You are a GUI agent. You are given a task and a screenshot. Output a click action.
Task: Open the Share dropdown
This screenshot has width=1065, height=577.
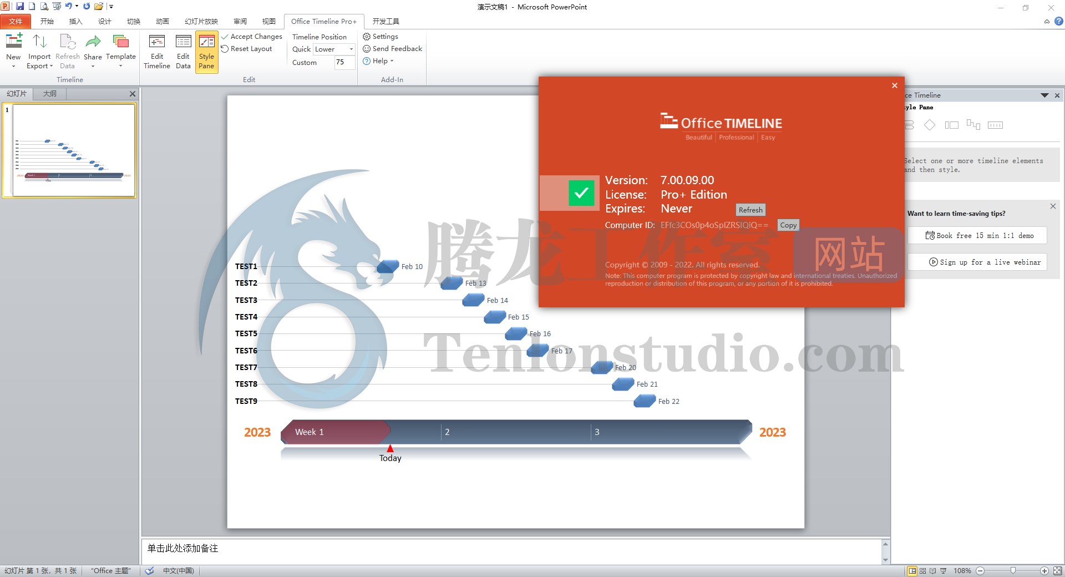93,51
